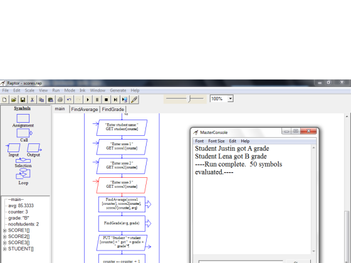Copy the selected symbol via toolbar
Viewport: 351px width, 263px height.
click(41, 100)
